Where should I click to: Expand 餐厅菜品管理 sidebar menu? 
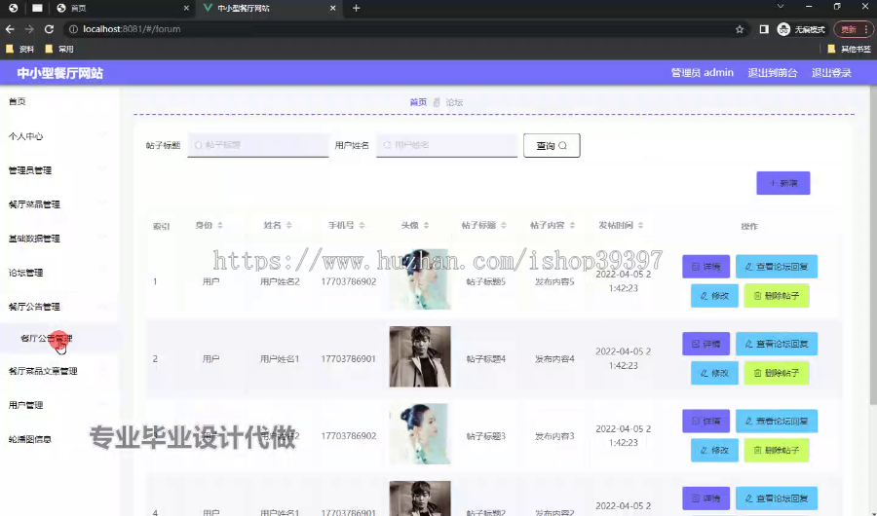58,204
